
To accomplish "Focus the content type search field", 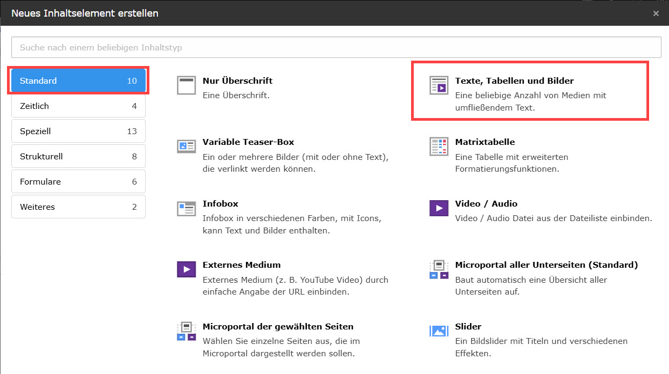I will [336, 47].
